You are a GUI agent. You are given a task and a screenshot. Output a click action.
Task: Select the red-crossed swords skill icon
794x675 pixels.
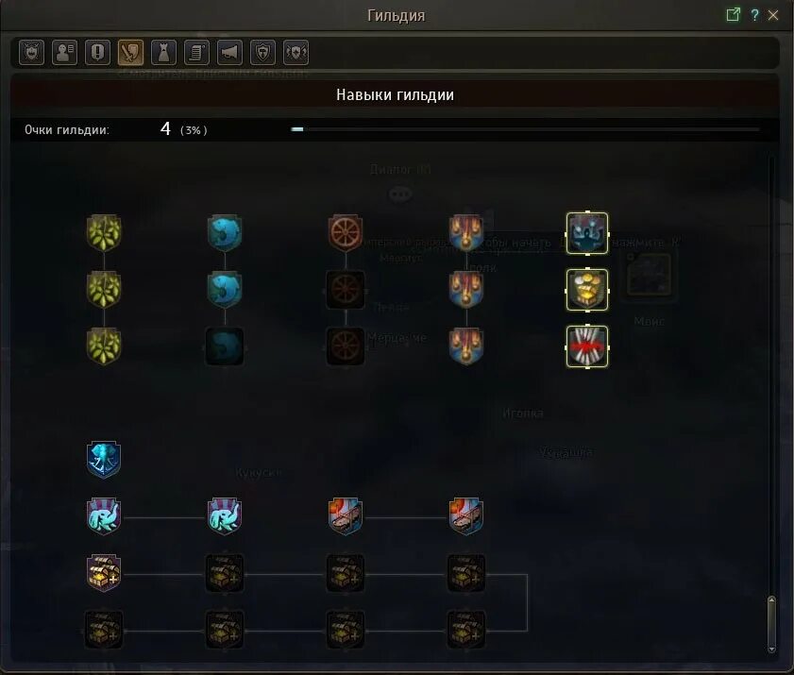(x=587, y=346)
